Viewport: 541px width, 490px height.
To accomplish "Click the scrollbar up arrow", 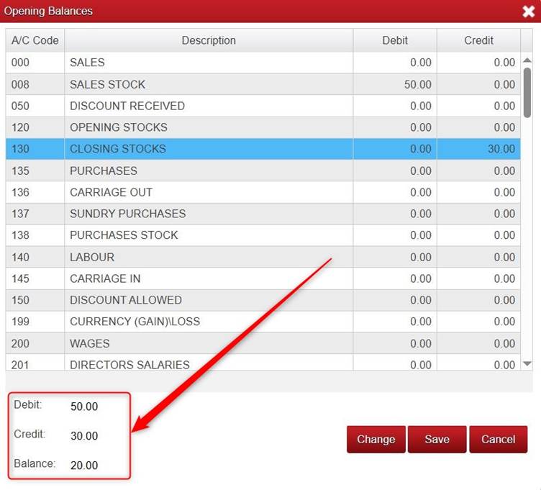I will [x=527, y=60].
